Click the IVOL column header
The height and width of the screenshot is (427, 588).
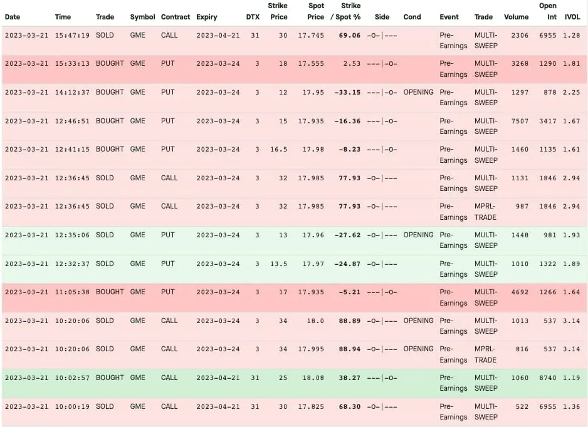point(572,17)
